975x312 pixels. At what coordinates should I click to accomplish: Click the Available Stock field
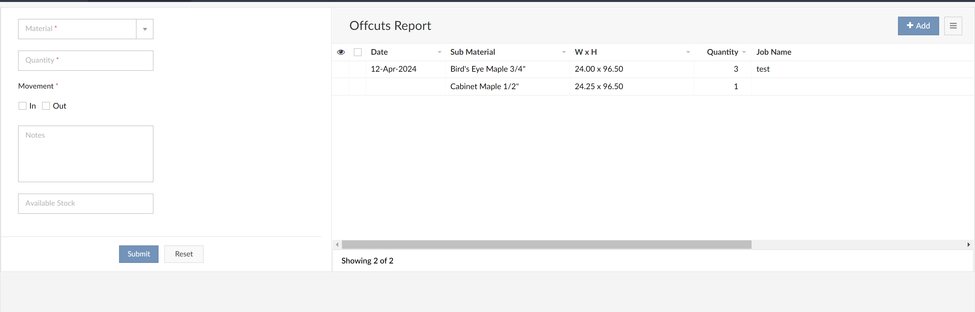coord(85,203)
